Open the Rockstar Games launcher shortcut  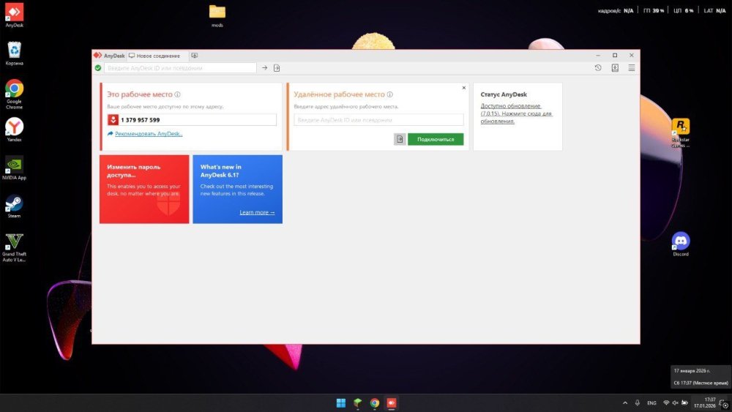click(681, 132)
